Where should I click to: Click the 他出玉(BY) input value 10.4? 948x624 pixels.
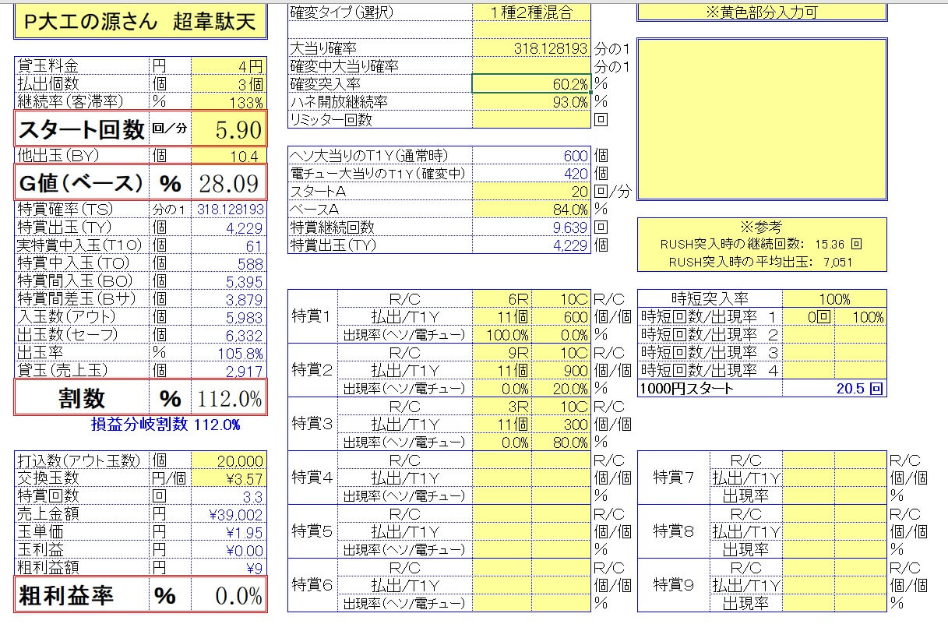(x=228, y=156)
